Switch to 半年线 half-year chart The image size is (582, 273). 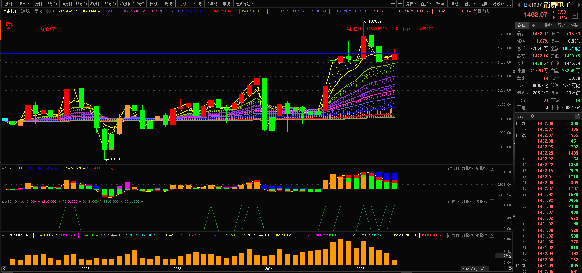[x=212, y=4]
